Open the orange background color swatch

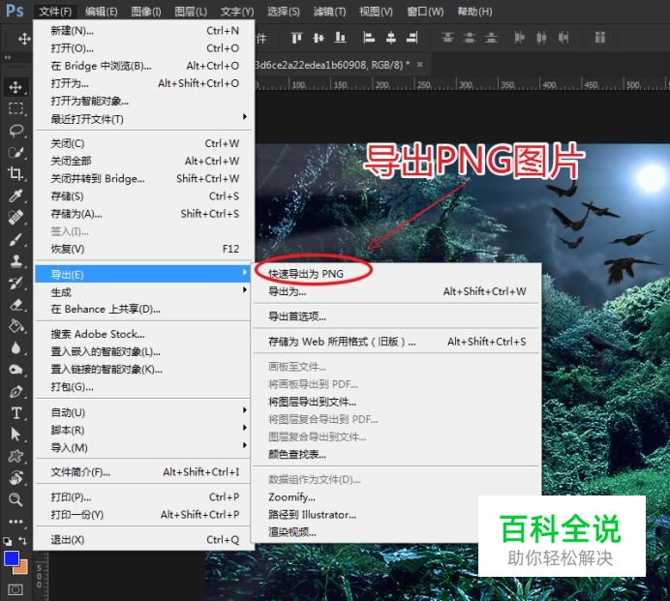click(x=22, y=569)
